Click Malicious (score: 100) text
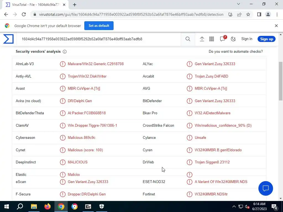283x212 pixels. point(85,150)
